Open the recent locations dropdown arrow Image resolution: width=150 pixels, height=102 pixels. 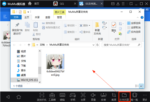pyautogui.click(x=25, y=45)
